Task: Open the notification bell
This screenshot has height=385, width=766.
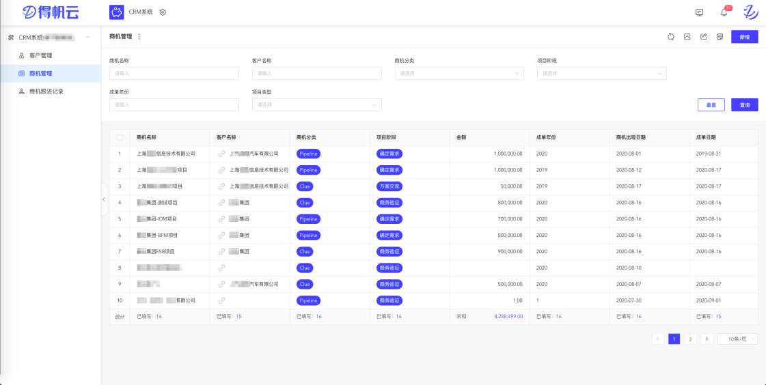Action: point(724,12)
